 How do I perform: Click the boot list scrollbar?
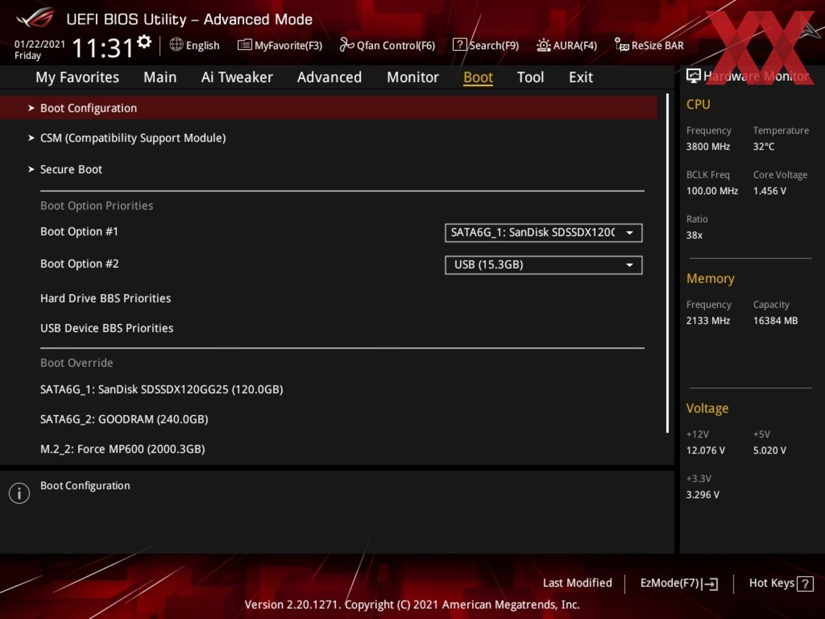pyautogui.click(x=667, y=263)
